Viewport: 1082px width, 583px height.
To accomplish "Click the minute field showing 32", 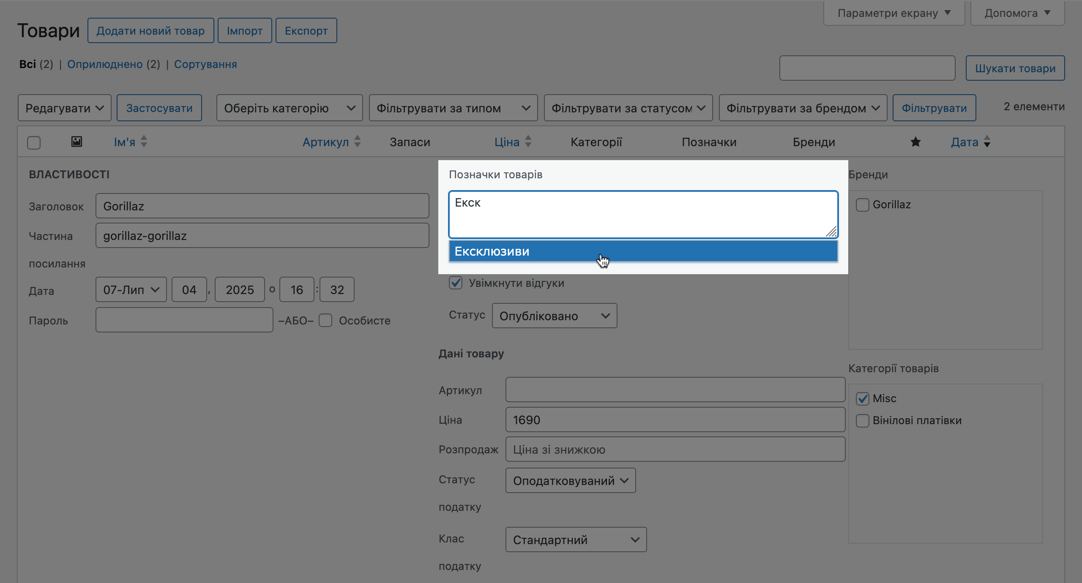I will tap(337, 290).
